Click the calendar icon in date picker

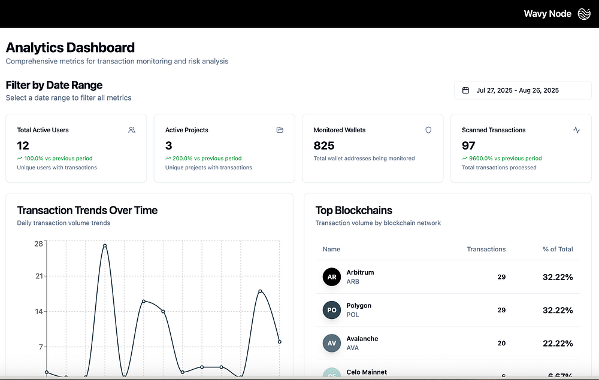tap(465, 90)
